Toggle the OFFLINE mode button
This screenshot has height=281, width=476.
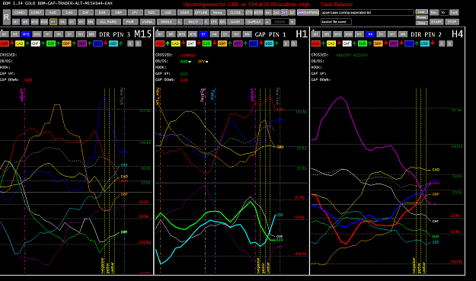[x=201, y=12]
